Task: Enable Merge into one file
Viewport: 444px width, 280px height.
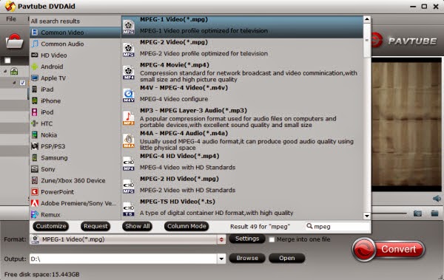Action: (x=272, y=239)
